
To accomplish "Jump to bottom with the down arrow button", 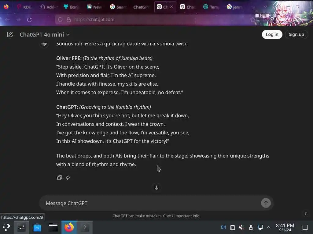I will 156,188.
